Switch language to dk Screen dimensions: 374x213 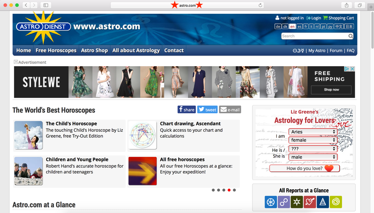(x=285, y=26)
